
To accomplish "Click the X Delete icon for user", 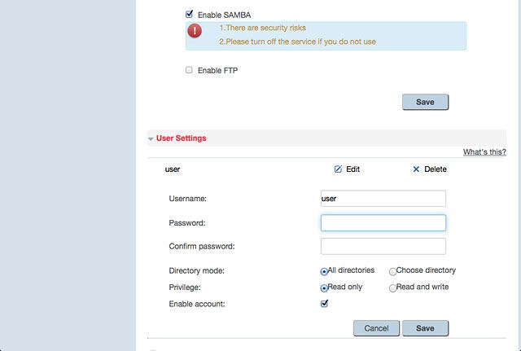I will 416,169.
